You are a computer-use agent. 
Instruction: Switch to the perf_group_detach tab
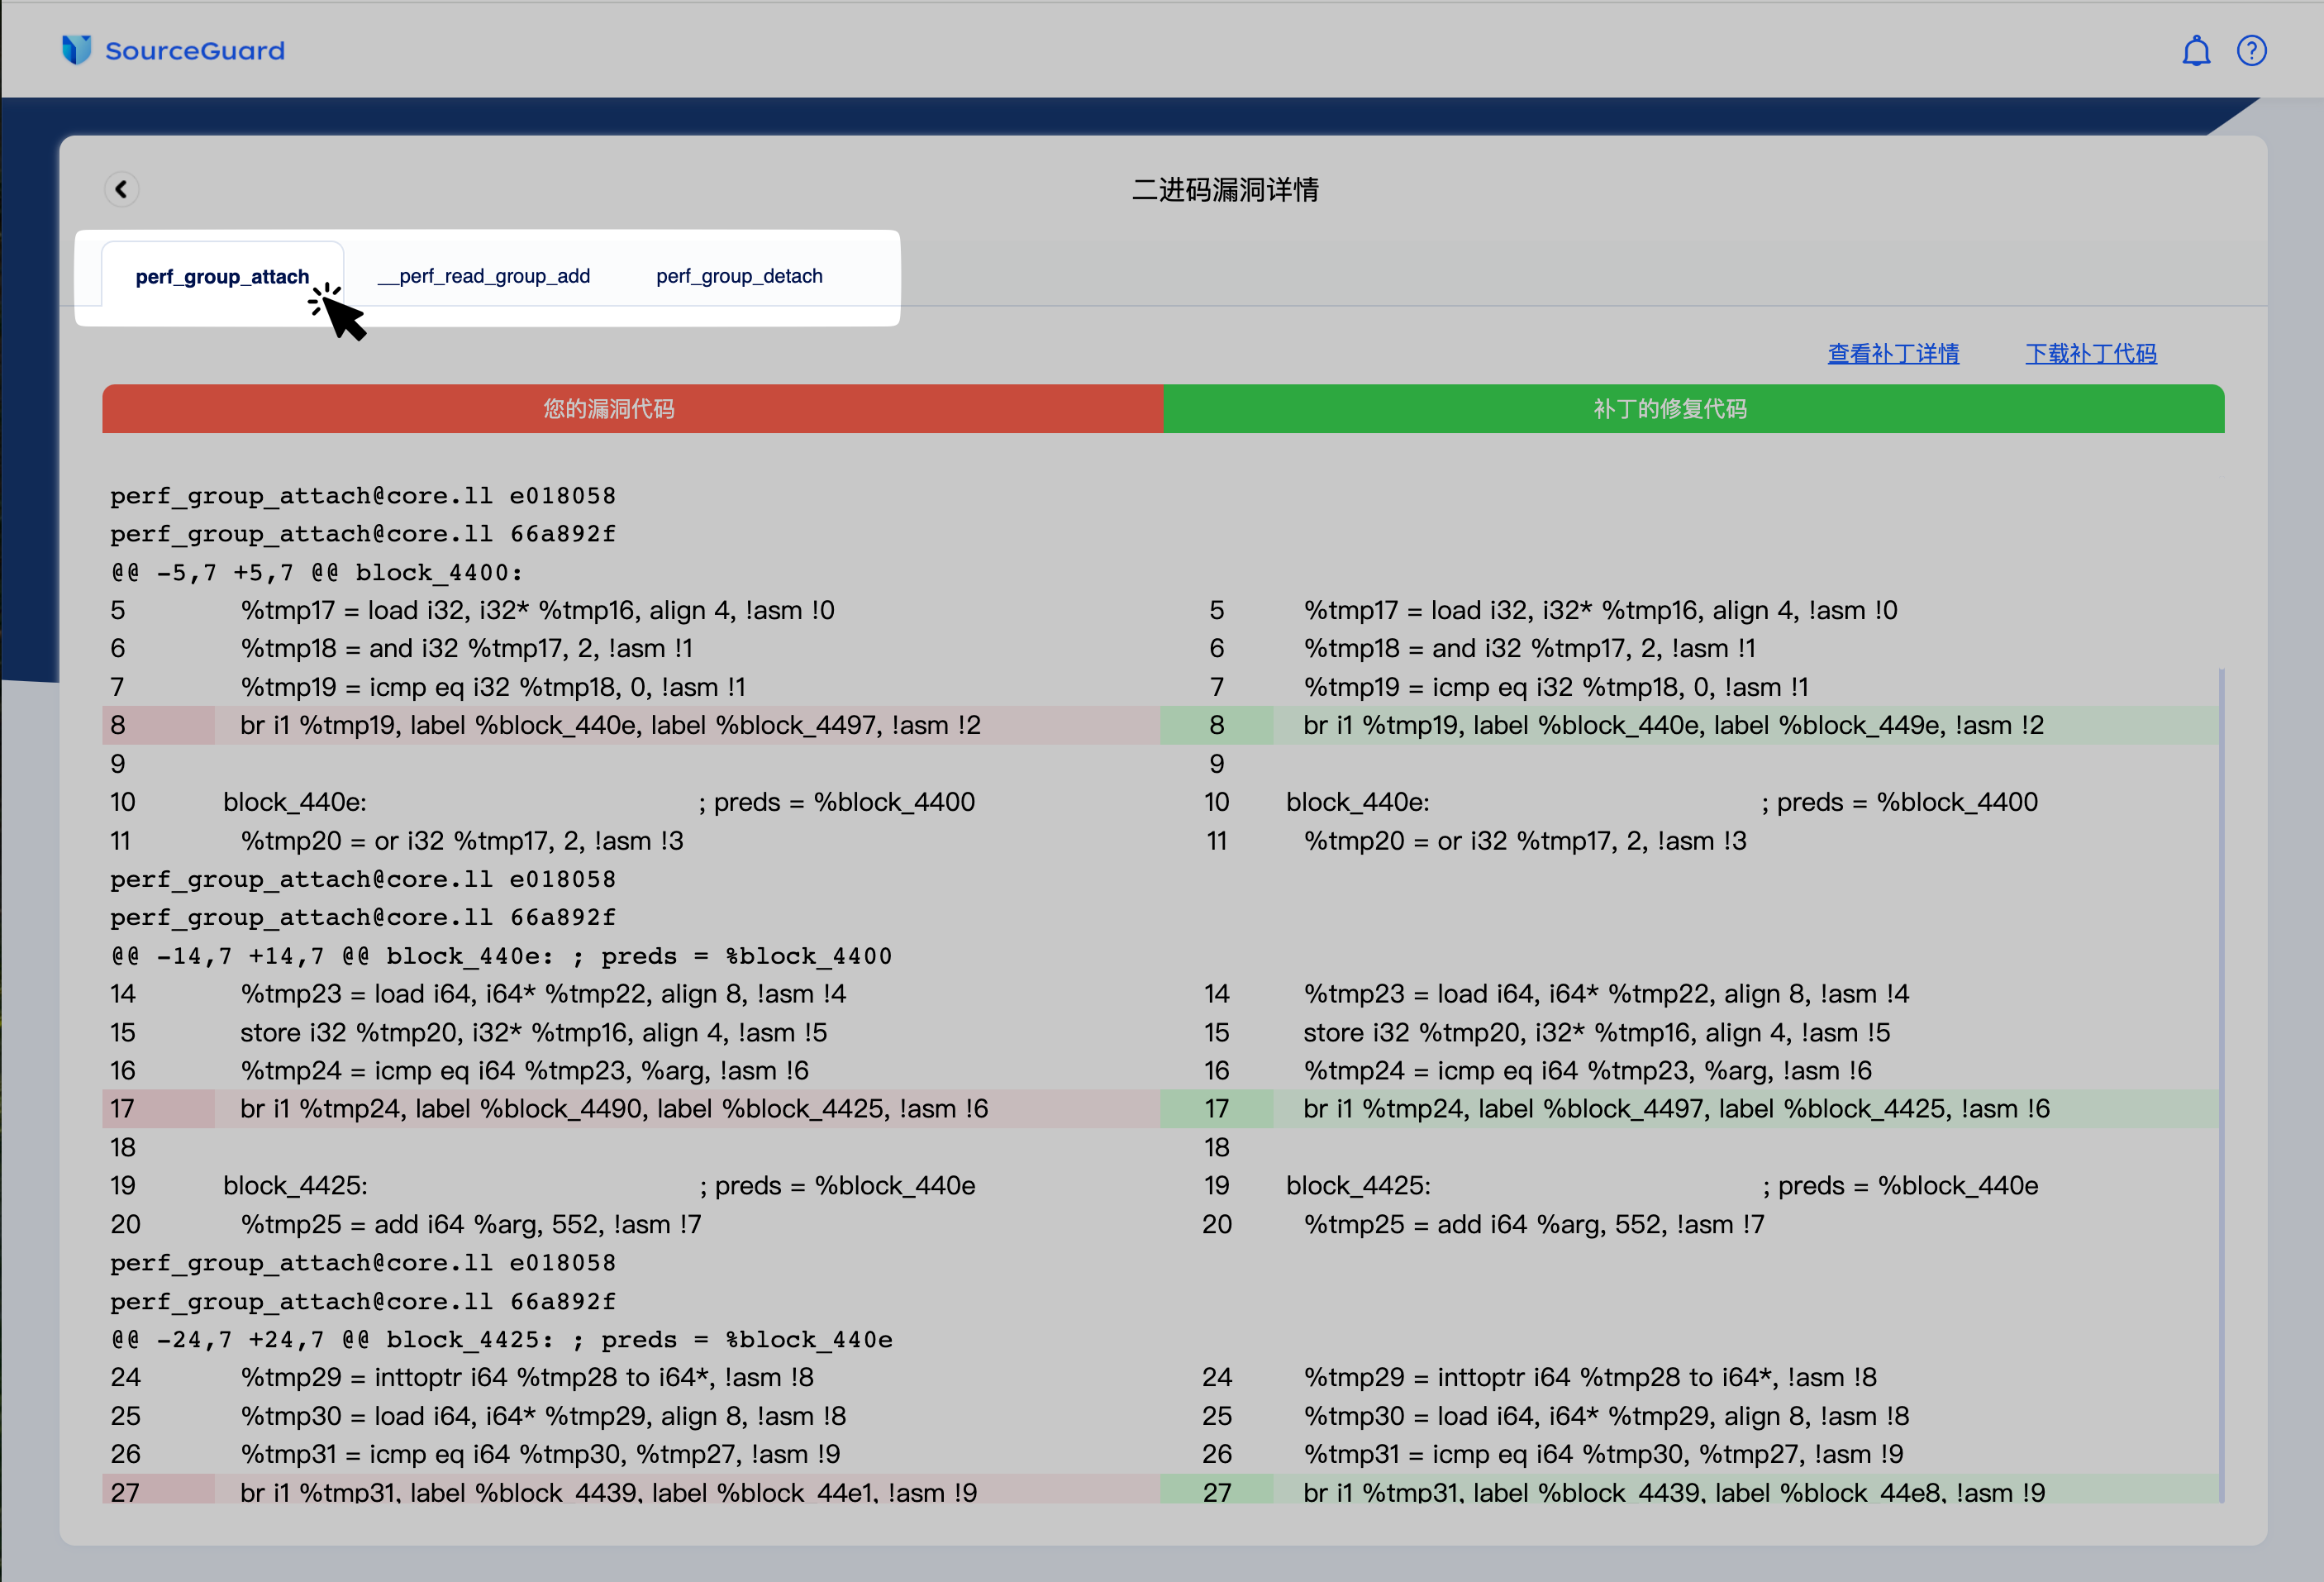739,276
